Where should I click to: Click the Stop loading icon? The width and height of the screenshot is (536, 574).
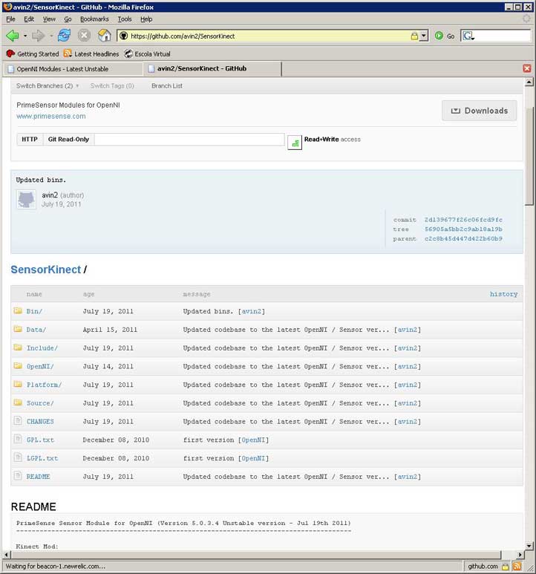(84, 36)
